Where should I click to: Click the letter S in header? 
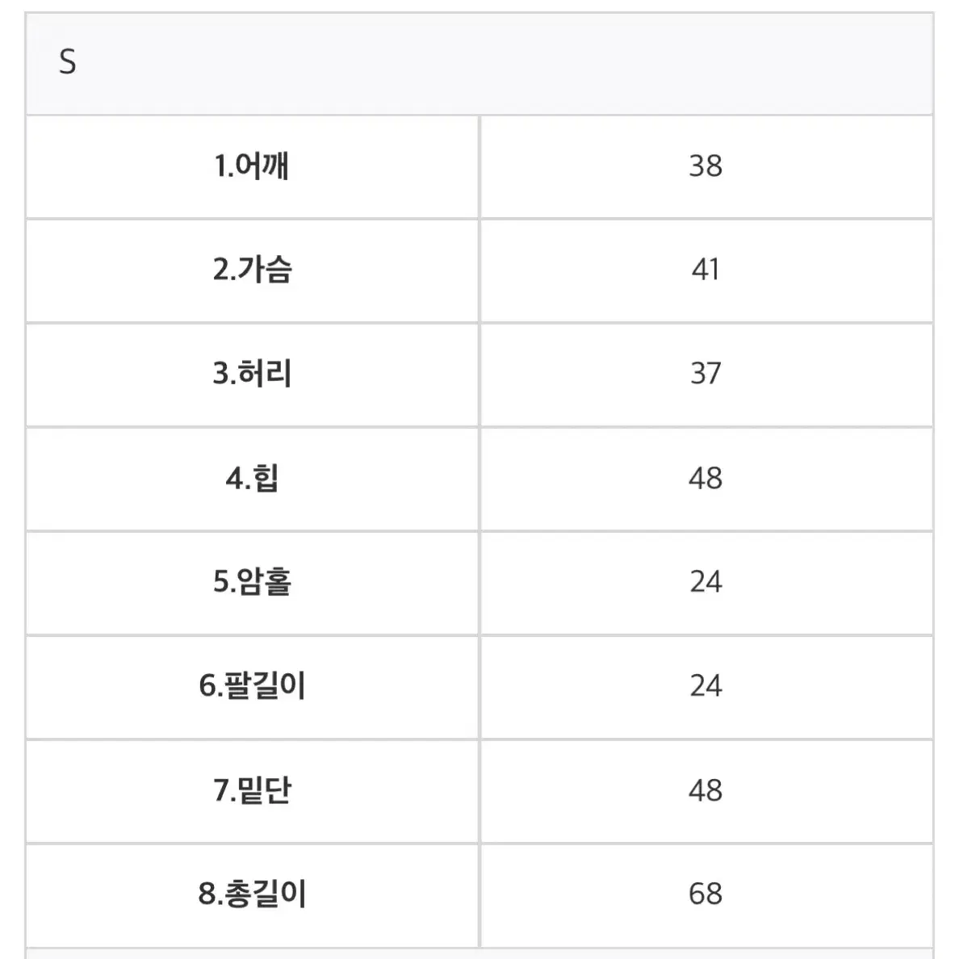(67, 62)
